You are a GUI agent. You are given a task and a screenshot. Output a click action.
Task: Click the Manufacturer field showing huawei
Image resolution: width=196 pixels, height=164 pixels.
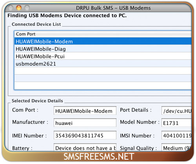coord(85,123)
